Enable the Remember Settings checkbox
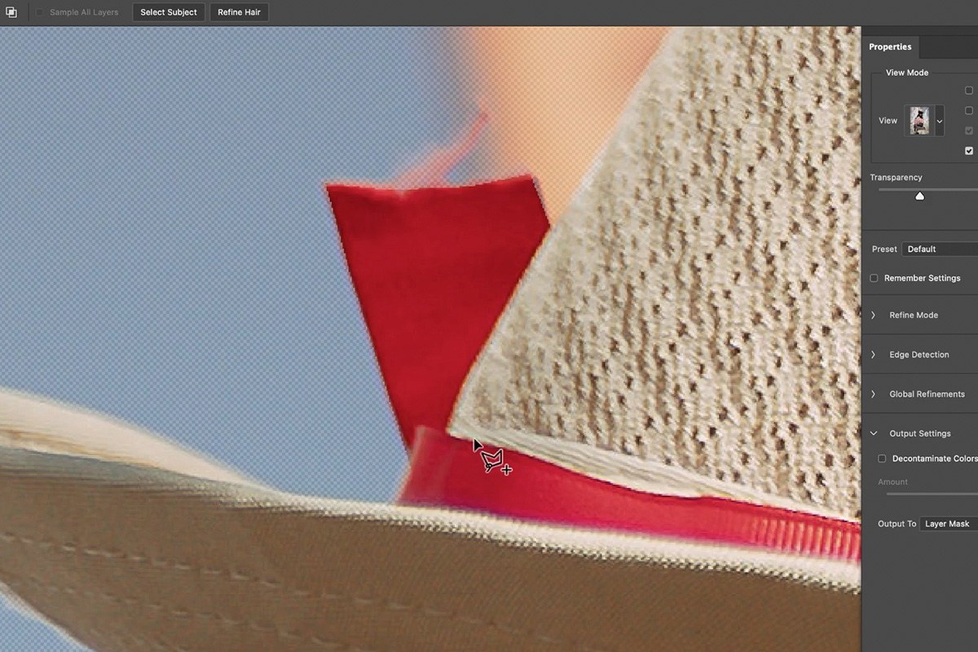Viewport: 978px width, 652px height. pyautogui.click(x=874, y=278)
